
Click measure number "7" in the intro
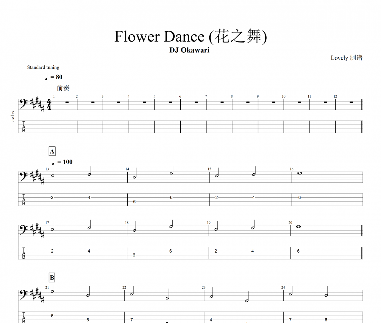(x=206, y=96)
